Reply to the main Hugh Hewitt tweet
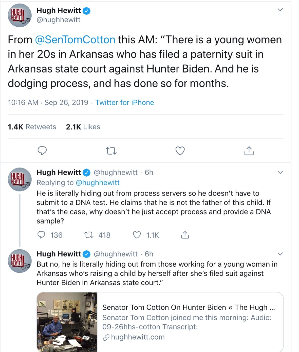Viewport: 299px width, 352px height. point(42,151)
